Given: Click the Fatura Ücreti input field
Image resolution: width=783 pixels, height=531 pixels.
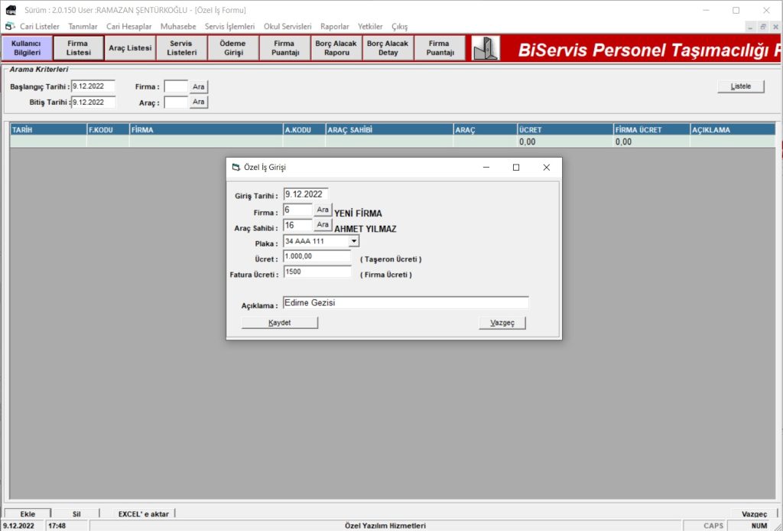Looking at the screenshot, I should (x=317, y=272).
